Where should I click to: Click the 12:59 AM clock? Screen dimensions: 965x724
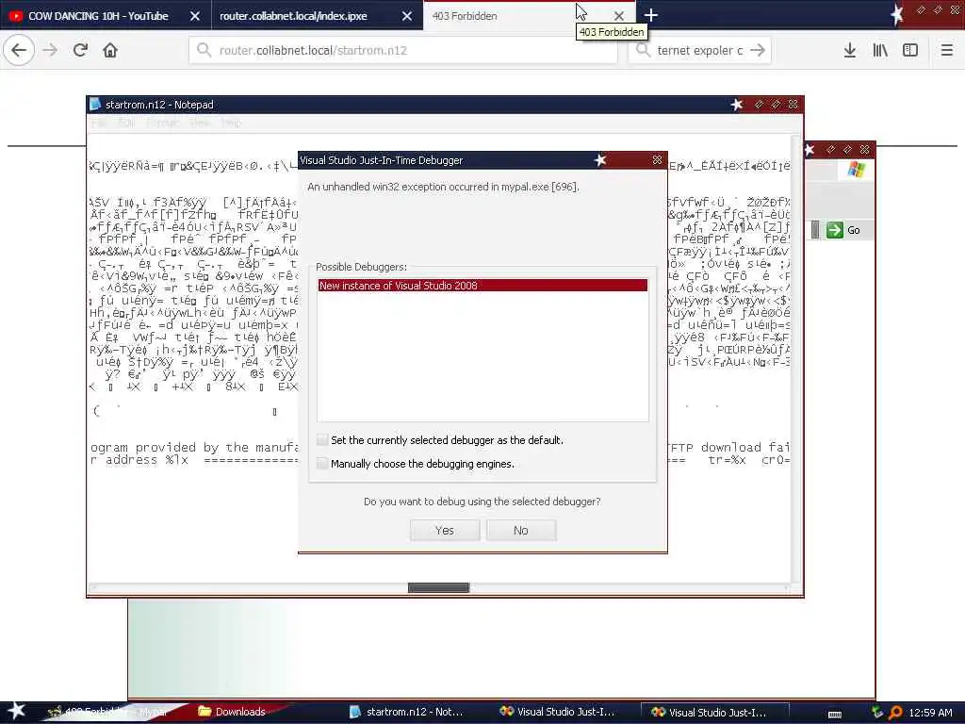(930, 713)
